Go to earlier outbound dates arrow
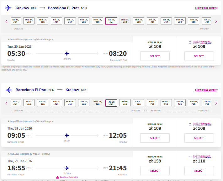This screenshot has width=223, height=181. click(6, 21)
